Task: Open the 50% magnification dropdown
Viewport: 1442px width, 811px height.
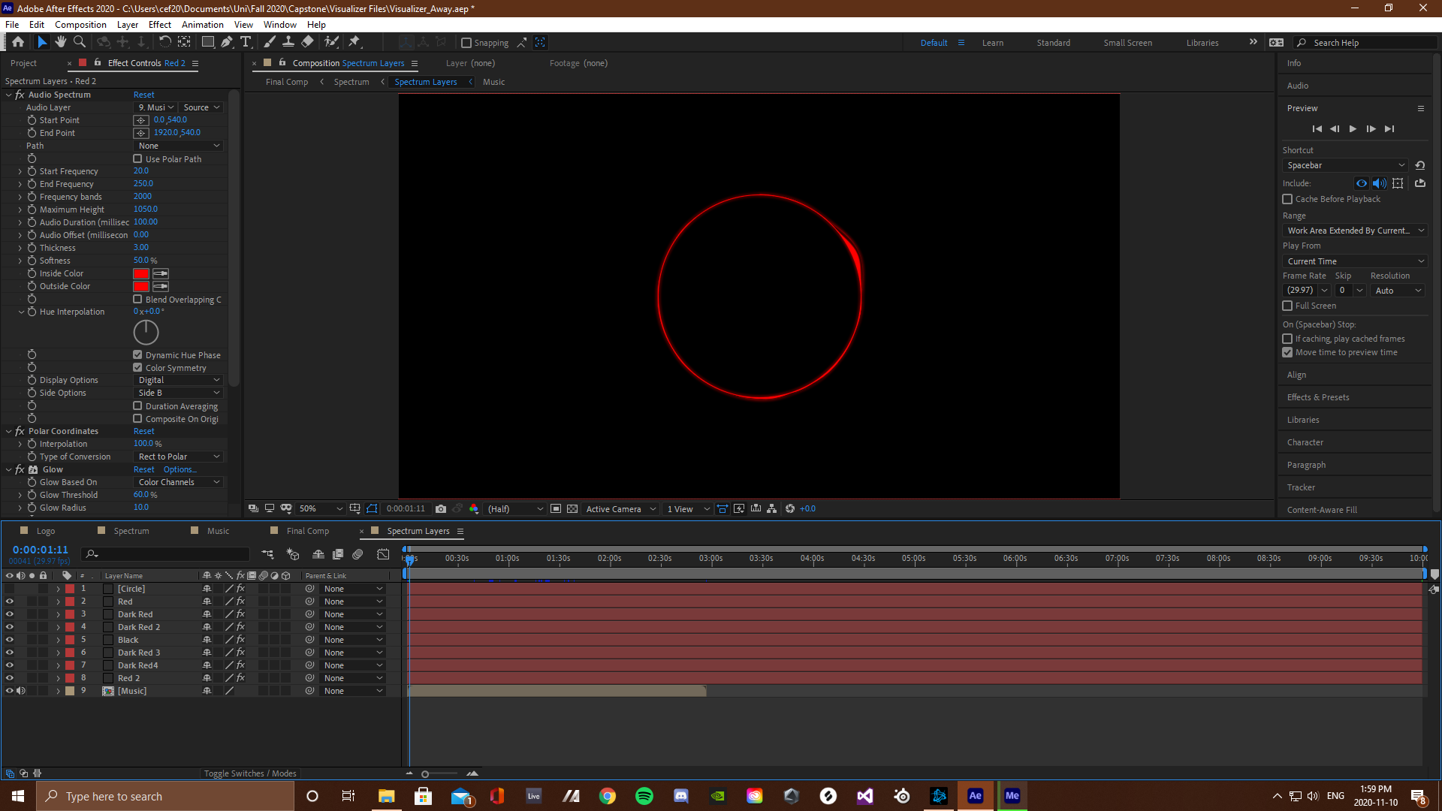Action: click(x=320, y=508)
